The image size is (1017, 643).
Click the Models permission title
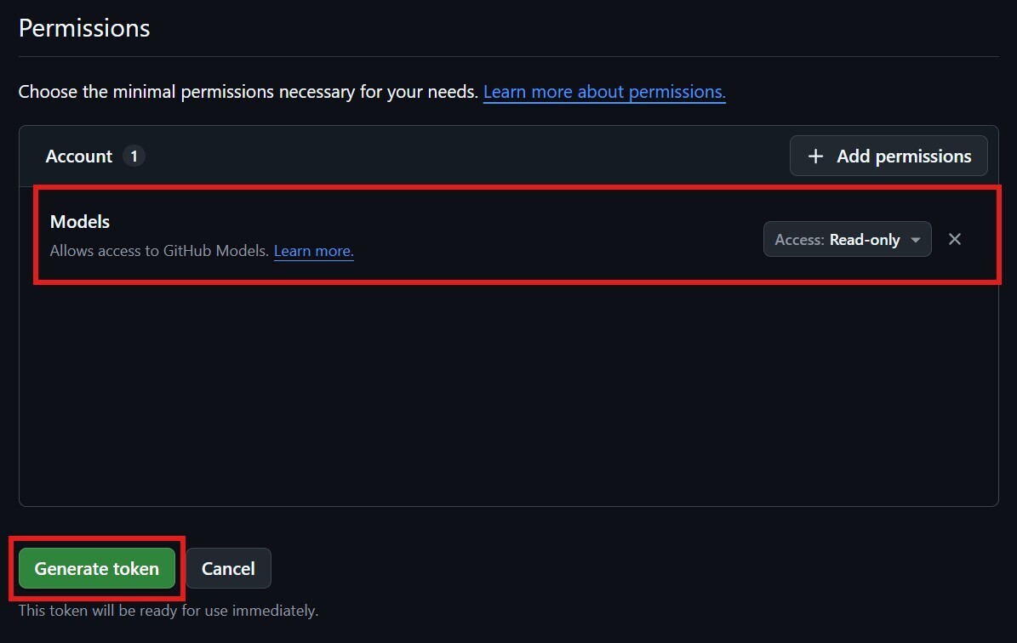[80, 222]
